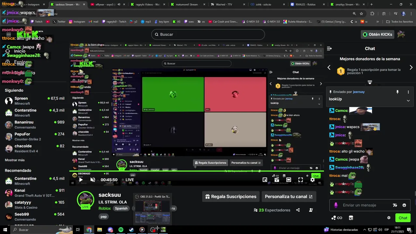The width and height of the screenshot is (416, 234).
Task: Click the Roblox category link
Action: (105, 208)
